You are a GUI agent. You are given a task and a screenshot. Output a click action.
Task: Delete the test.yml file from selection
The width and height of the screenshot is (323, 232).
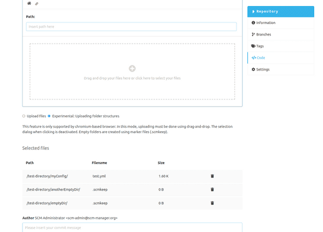click(212, 176)
